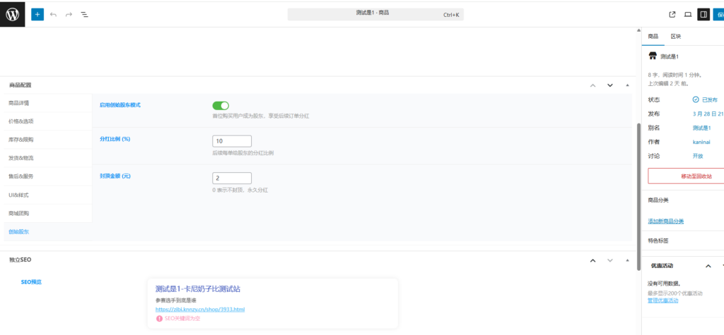Click the 移动至回收站 button
The height and width of the screenshot is (335, 724).
coord(686,176)
